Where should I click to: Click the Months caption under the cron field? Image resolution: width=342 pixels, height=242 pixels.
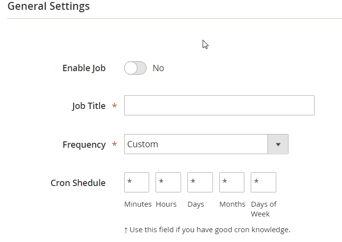pos(232,204)
